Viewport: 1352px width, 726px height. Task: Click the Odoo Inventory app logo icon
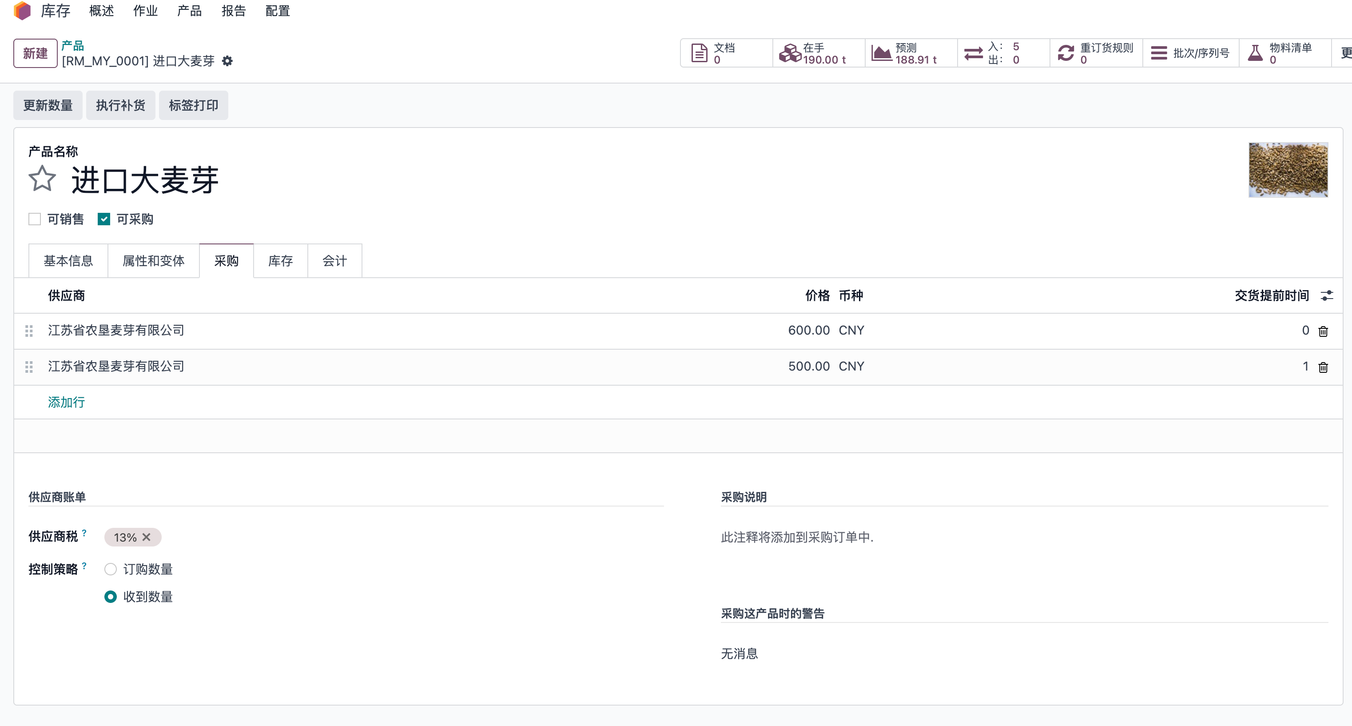point(23,11)
